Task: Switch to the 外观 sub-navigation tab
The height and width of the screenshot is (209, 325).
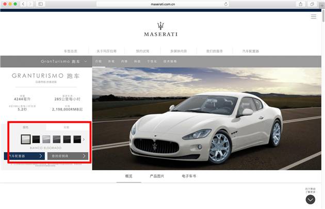Action: pos(111,61)
